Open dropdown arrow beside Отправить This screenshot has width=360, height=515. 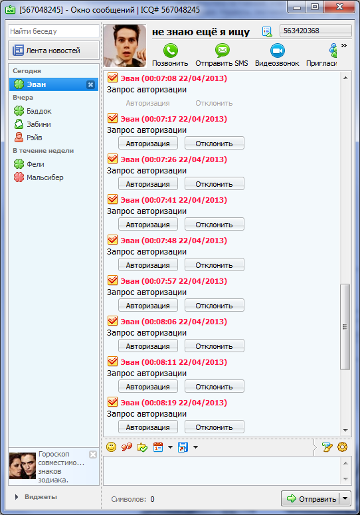point(345,498)
